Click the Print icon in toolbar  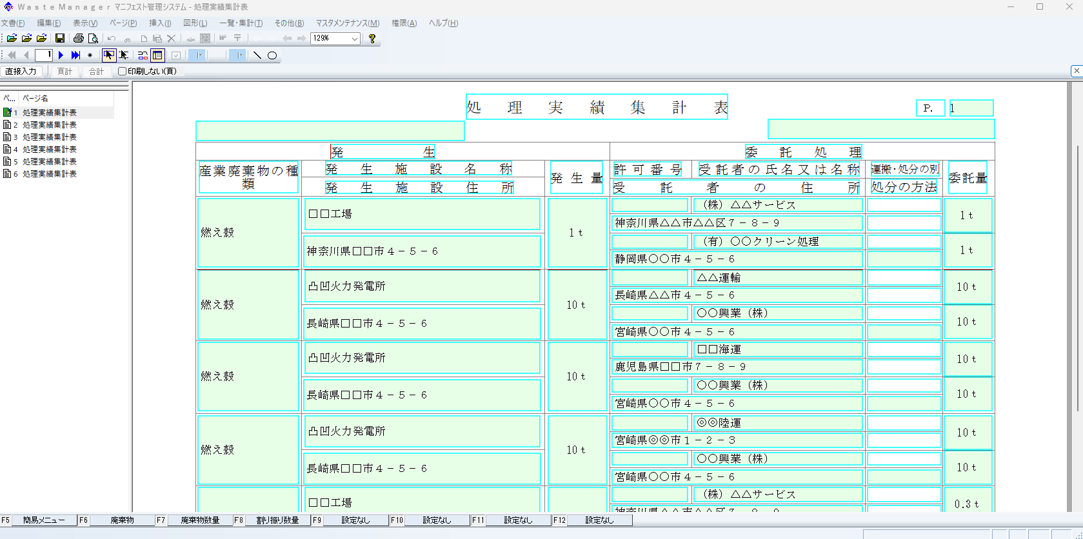[79, 39]
